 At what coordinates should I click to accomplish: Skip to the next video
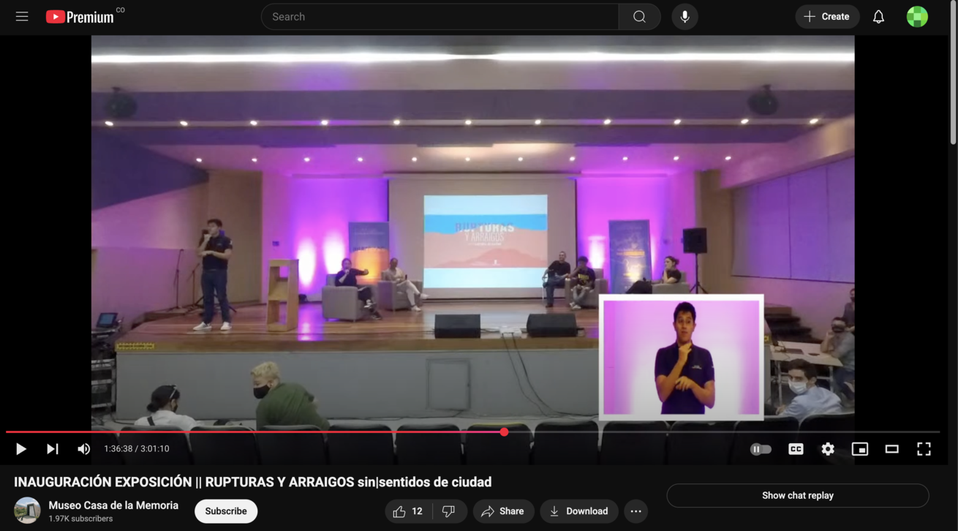click(52, 449)
